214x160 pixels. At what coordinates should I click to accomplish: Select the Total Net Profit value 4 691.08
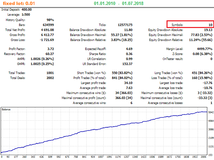47,30
